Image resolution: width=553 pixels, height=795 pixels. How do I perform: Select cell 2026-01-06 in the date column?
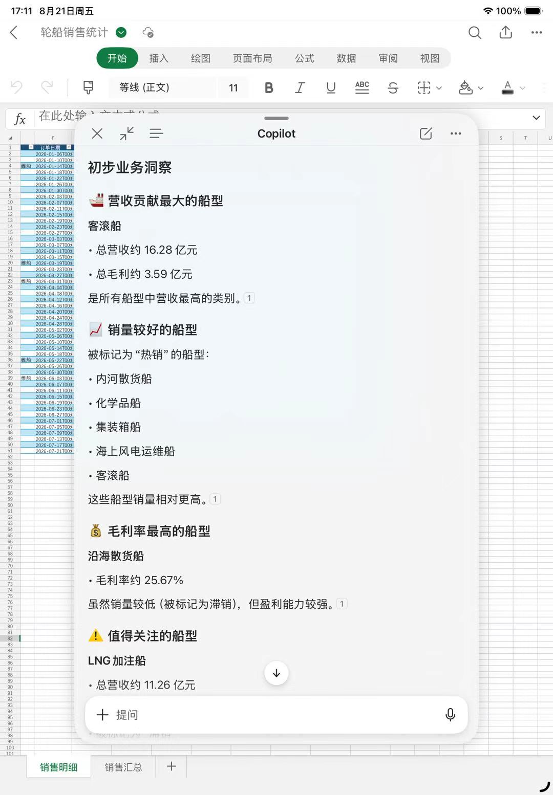(x=54, y=153)
